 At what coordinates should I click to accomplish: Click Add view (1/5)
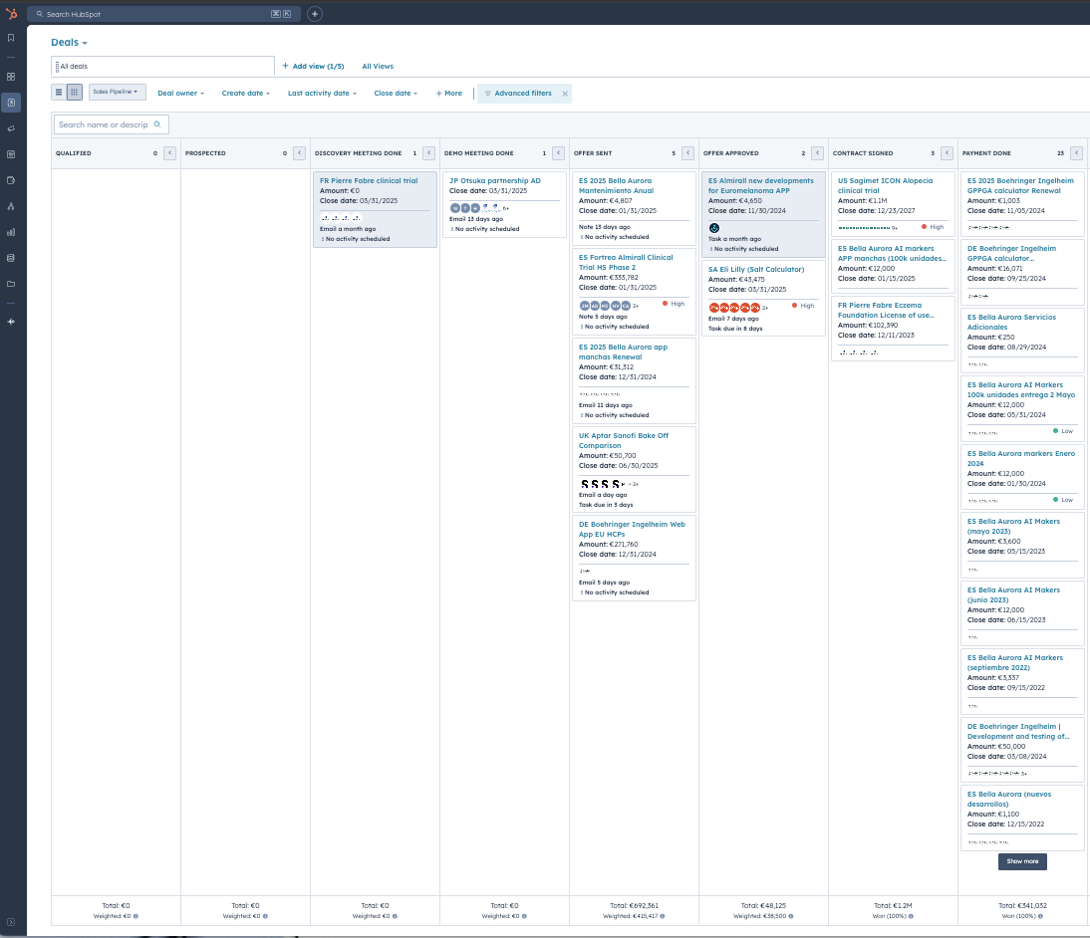313,66
